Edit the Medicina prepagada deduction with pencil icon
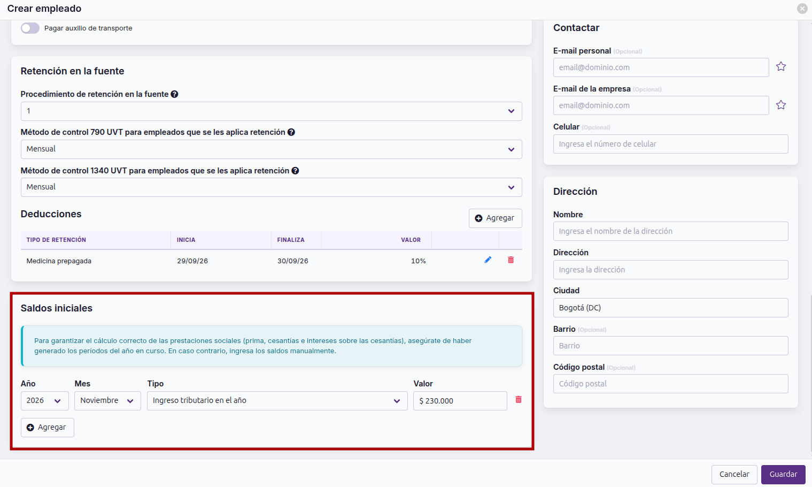This screenshot has height=487, width=812. click(488, 260)
